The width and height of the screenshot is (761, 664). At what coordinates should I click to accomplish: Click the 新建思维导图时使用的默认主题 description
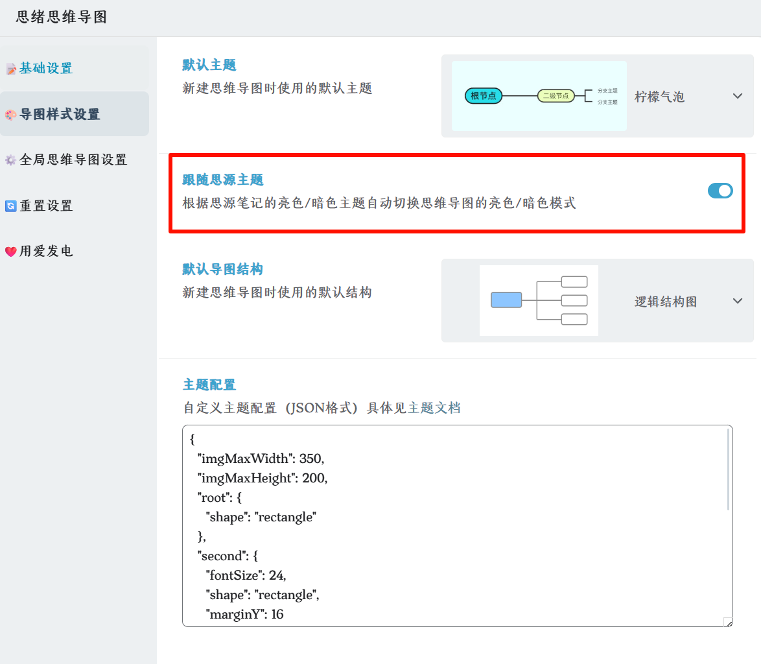coord(277,88)
